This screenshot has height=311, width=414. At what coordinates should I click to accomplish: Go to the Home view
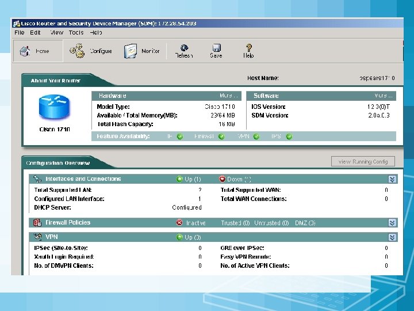pyautogui.click(x=38, y=51)
